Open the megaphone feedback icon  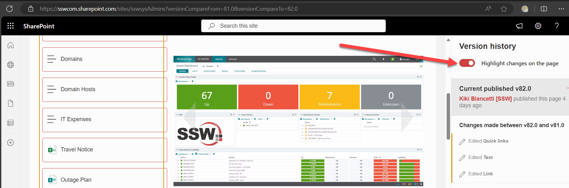pos(519,26)
